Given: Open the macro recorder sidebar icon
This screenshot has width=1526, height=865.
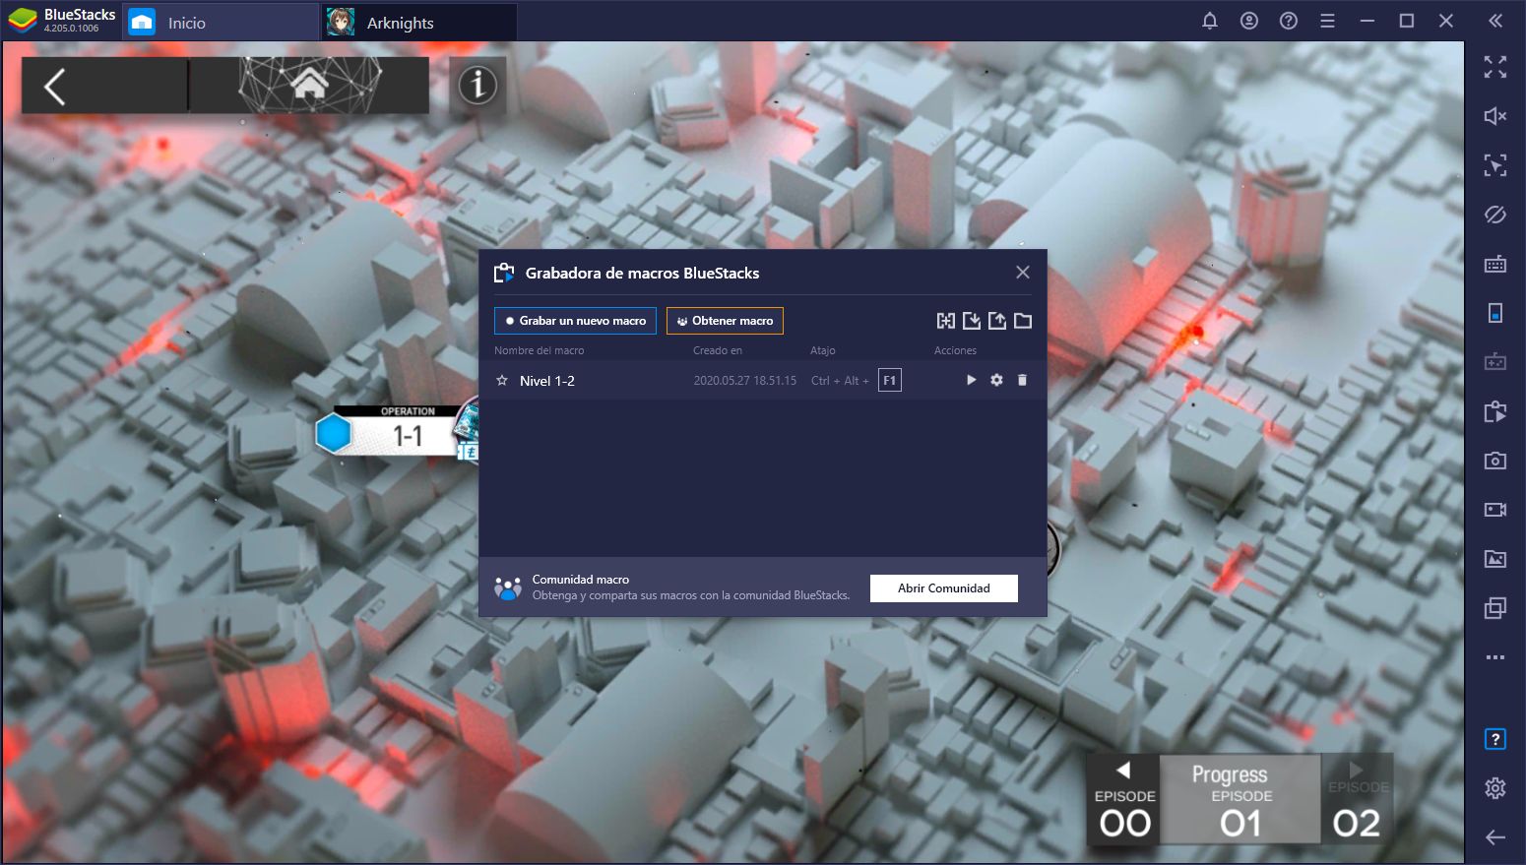Looking at the screenshot, I should click(x=1495, y=411).
